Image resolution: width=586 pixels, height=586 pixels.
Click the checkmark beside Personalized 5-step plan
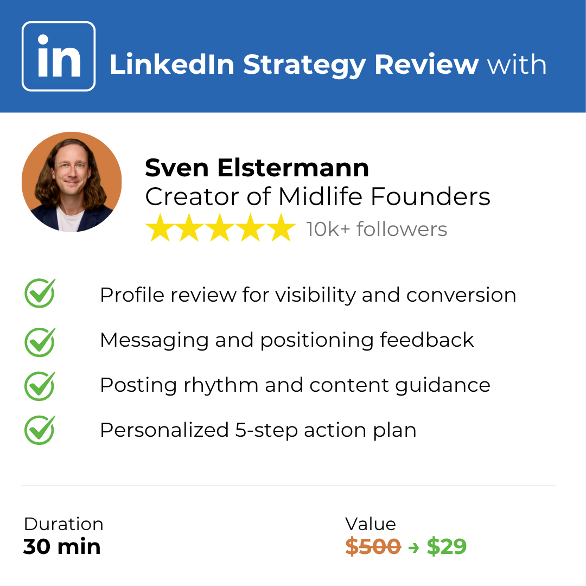click(x=40, y=430)
